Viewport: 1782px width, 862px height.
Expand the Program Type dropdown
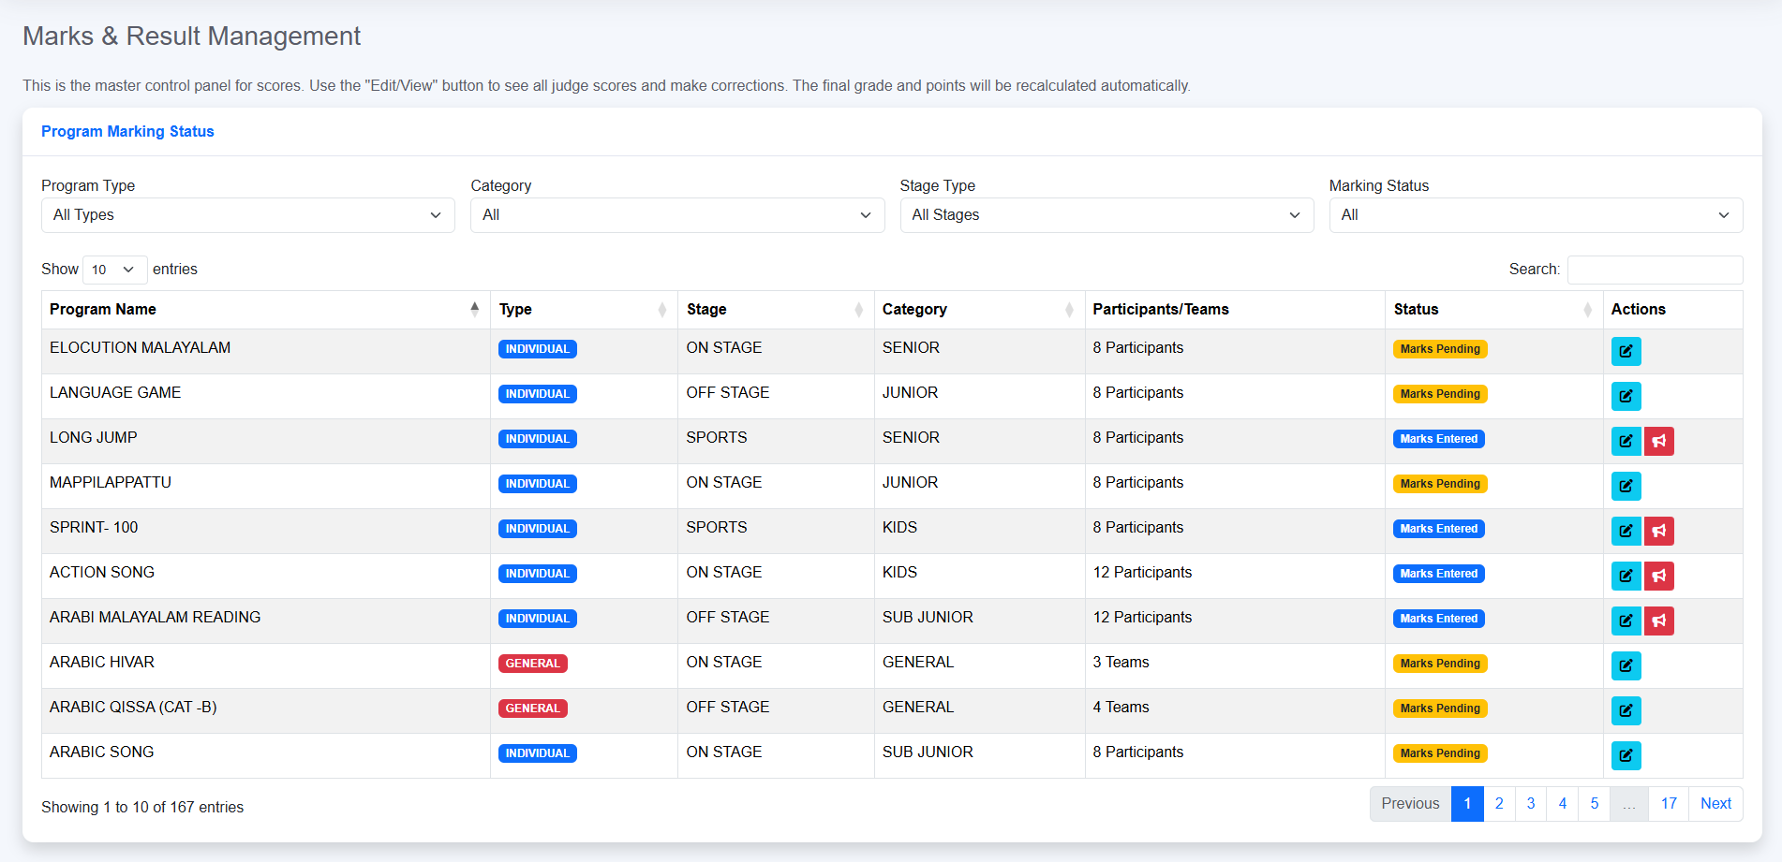coord(247,215)
